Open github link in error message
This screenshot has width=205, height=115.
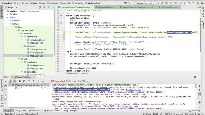pos(133,89)
